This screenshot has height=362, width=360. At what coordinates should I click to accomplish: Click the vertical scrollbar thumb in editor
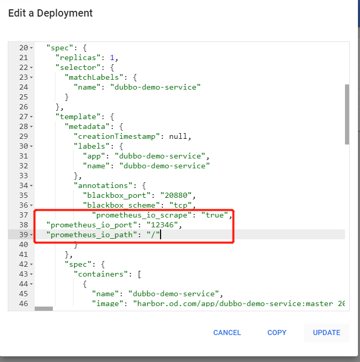[x=347, y=114]
